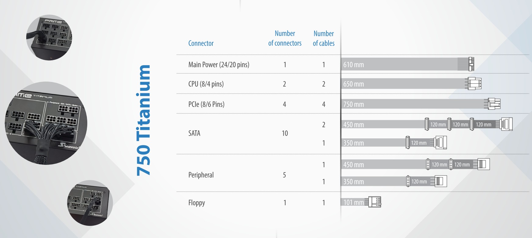
Task: Open the large middle circular PSU cable photo
Action: (x=46, y=123)
